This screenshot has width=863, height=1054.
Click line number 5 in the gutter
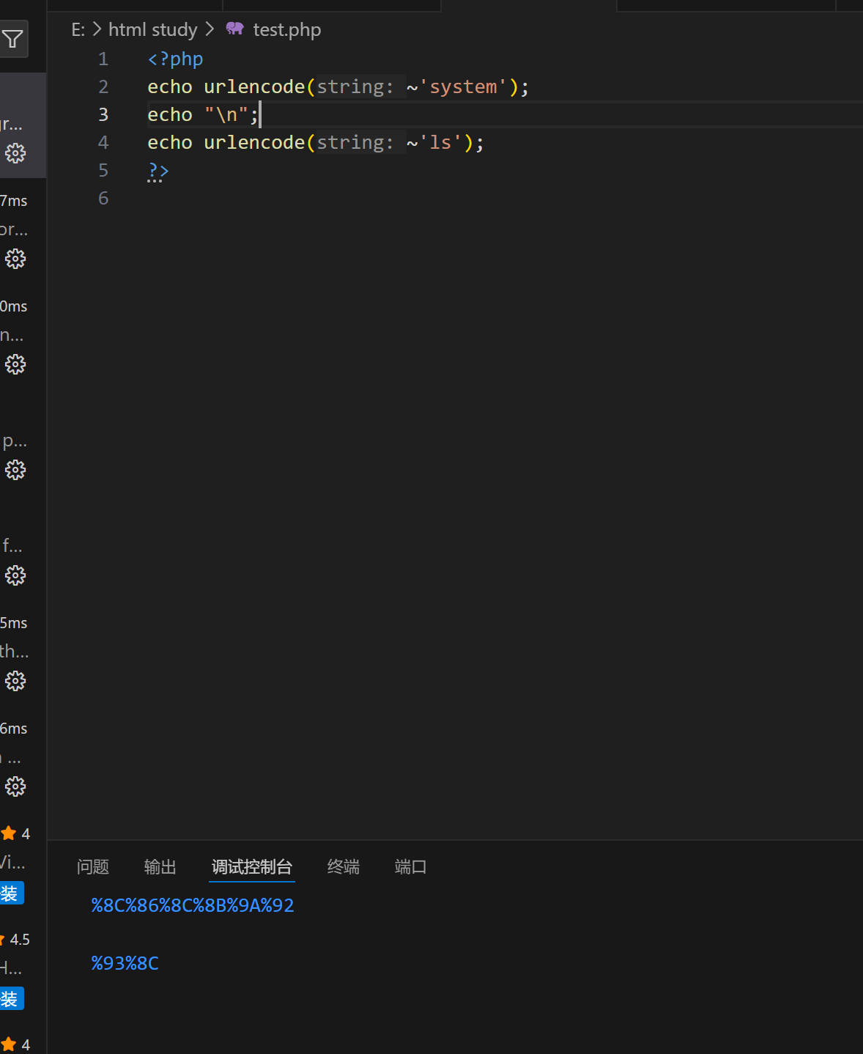point(103,170)
